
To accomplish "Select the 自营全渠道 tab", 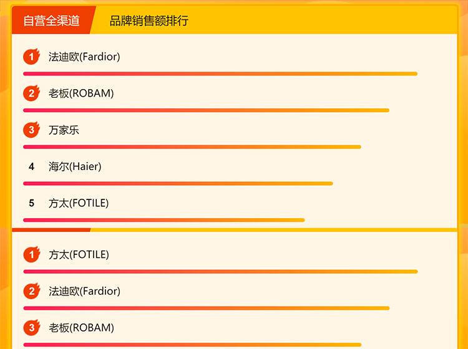I will coord(52,21).
